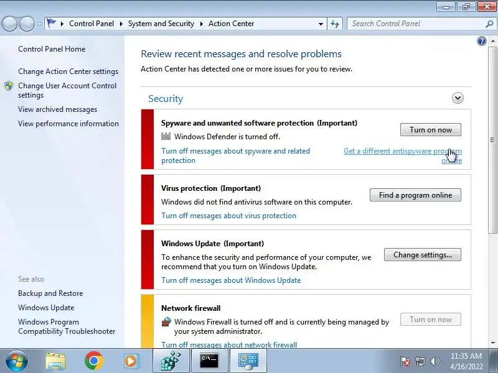The width and height of the screenshot is (498, 373).
Task: Open Backup and Restore link
Action: tap(50, 293)
